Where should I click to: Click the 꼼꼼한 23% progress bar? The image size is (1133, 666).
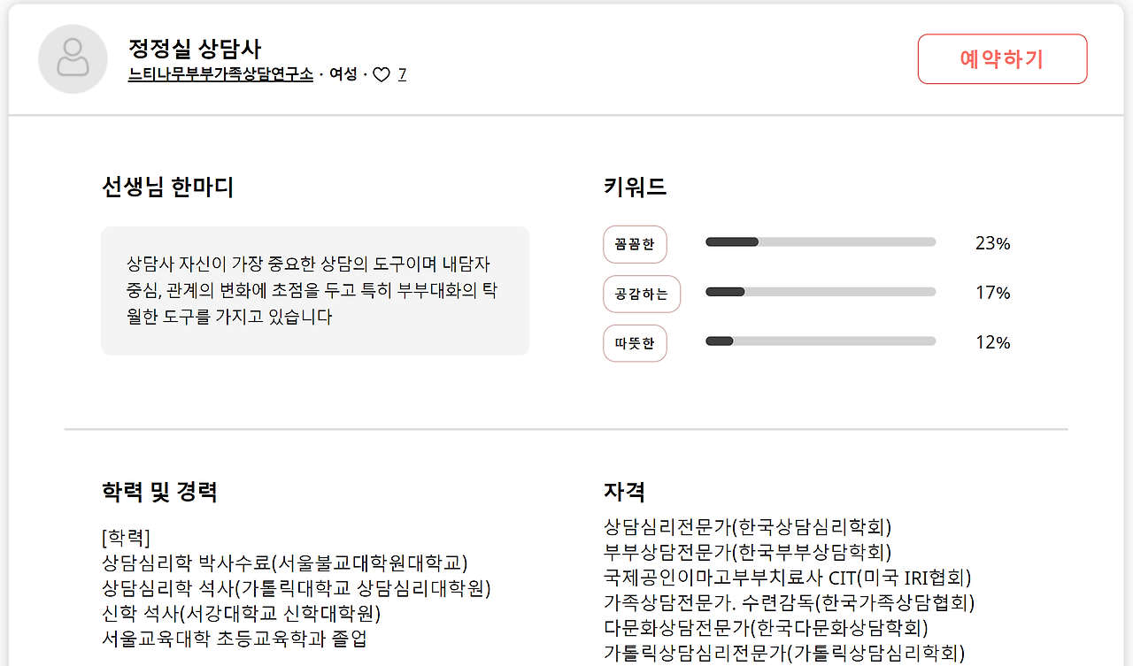[821, 242]
